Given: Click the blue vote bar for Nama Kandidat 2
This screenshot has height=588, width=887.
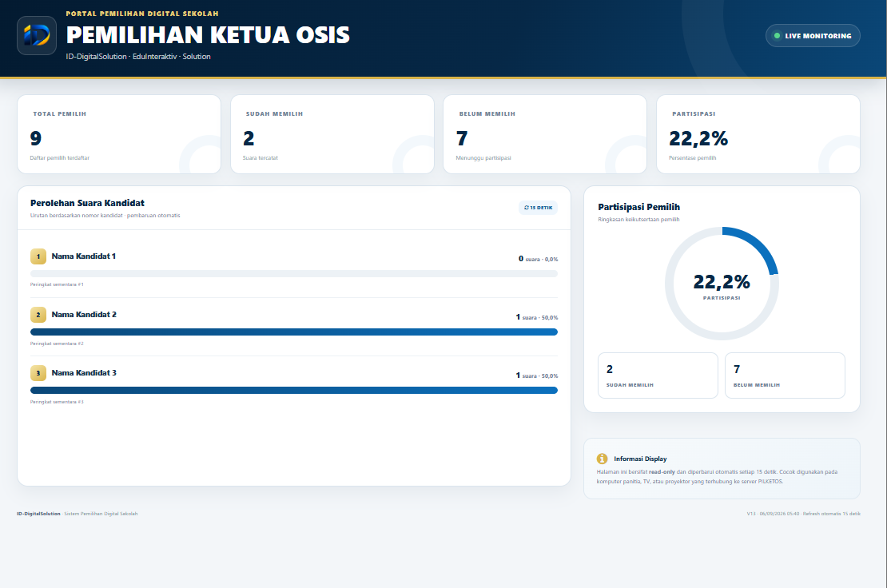Looking at the screenshot, I should click(293, 332).
